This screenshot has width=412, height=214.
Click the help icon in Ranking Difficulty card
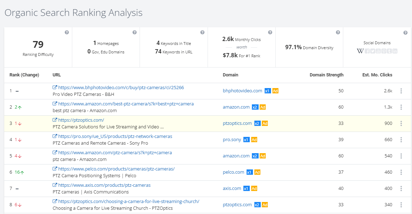pyautogui.click(x=67, y=32)
